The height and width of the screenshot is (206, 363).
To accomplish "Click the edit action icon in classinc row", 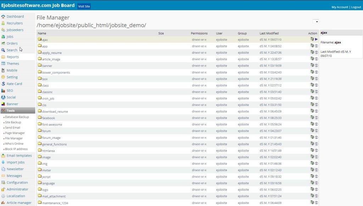I will 312,92.
